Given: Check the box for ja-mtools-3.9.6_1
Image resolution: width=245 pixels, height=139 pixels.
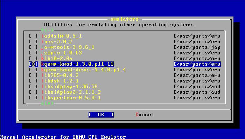Looking at the screenshot, I should tap(33, 47).
